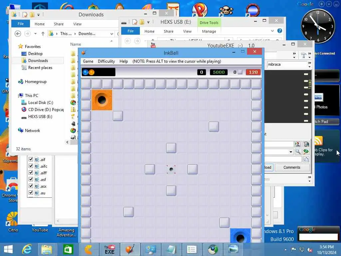The image size is (341, 256).
Task: Click the upcoming balls preview box in InkBall
Action: 99,72
